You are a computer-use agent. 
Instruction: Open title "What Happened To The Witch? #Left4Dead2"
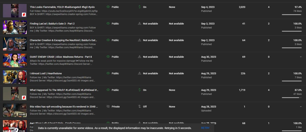(64, 90)
